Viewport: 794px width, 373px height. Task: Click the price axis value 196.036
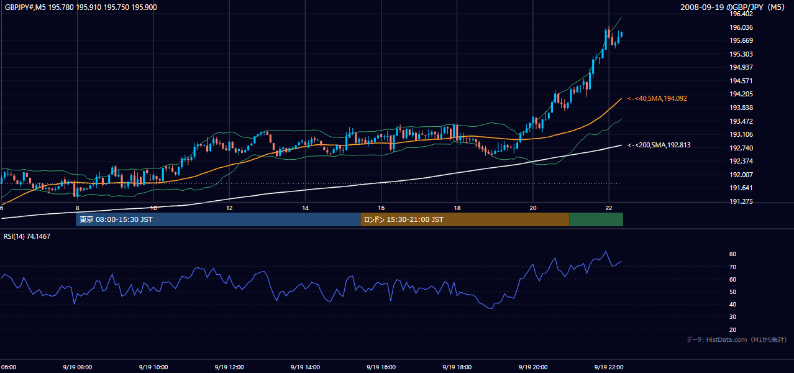(x=741, y=27)
